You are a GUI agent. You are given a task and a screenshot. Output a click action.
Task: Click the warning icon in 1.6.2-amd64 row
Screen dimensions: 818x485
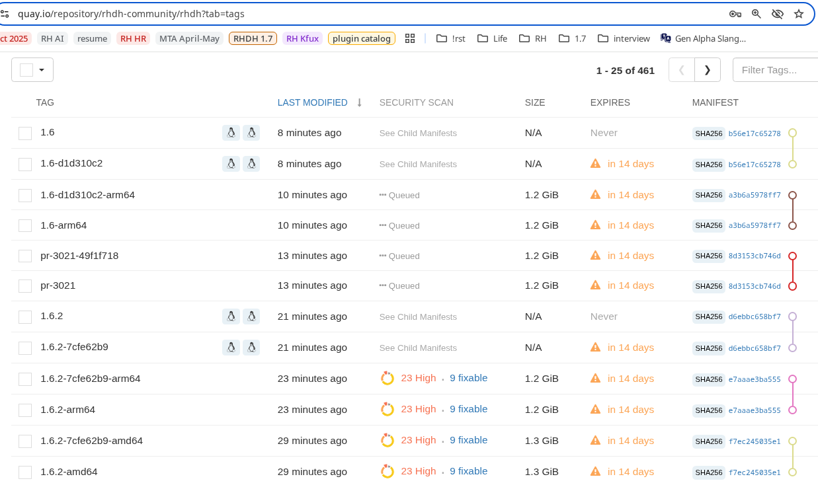click(x=596, y=471)
